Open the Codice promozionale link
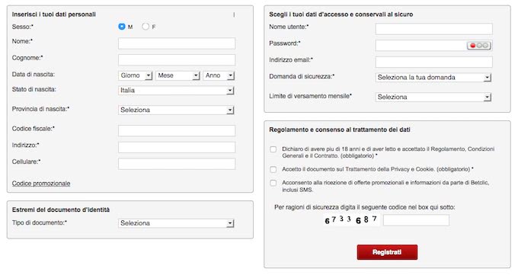 41,184
